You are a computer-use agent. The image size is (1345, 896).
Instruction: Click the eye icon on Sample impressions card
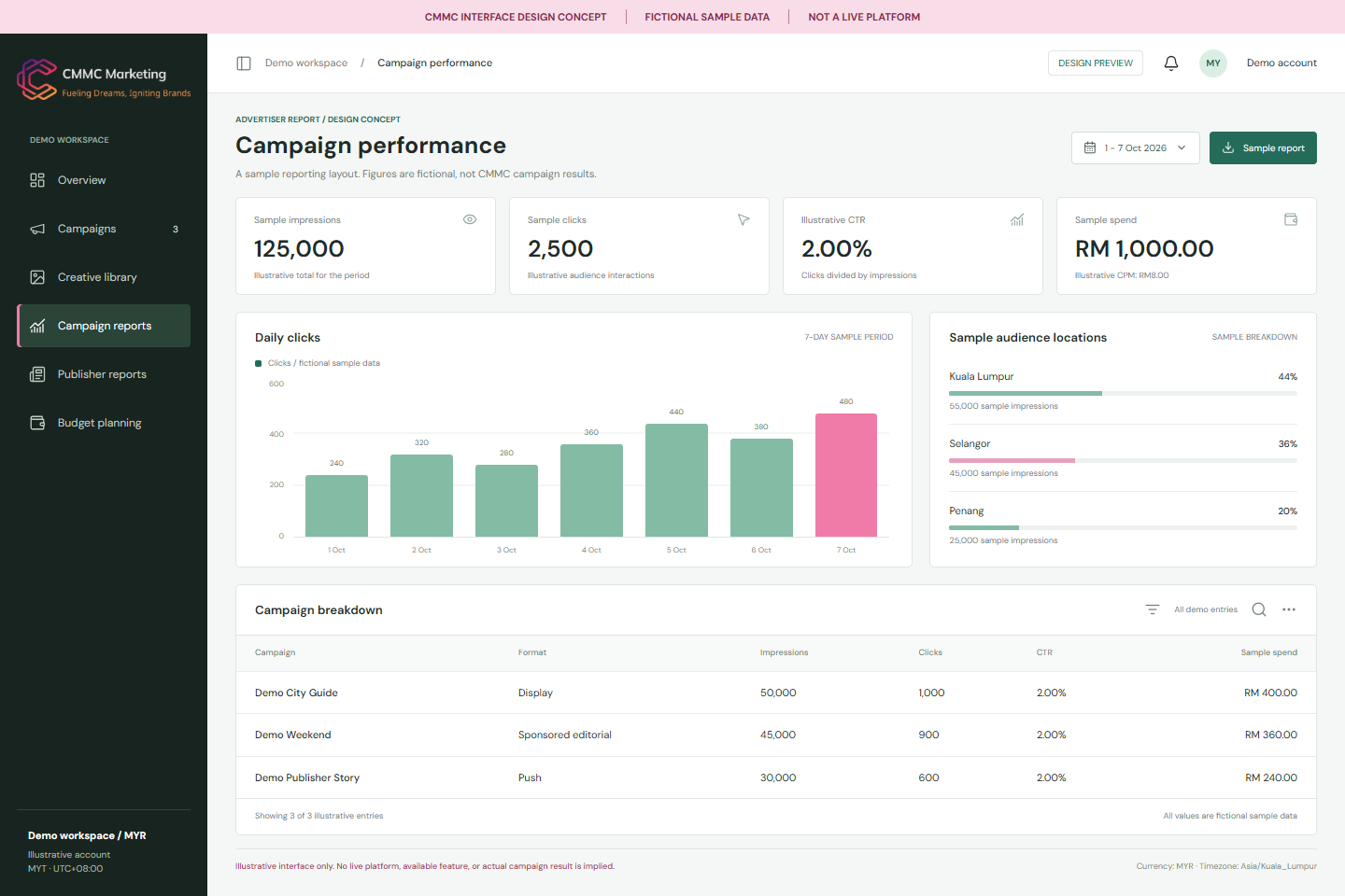pos(470,219)
